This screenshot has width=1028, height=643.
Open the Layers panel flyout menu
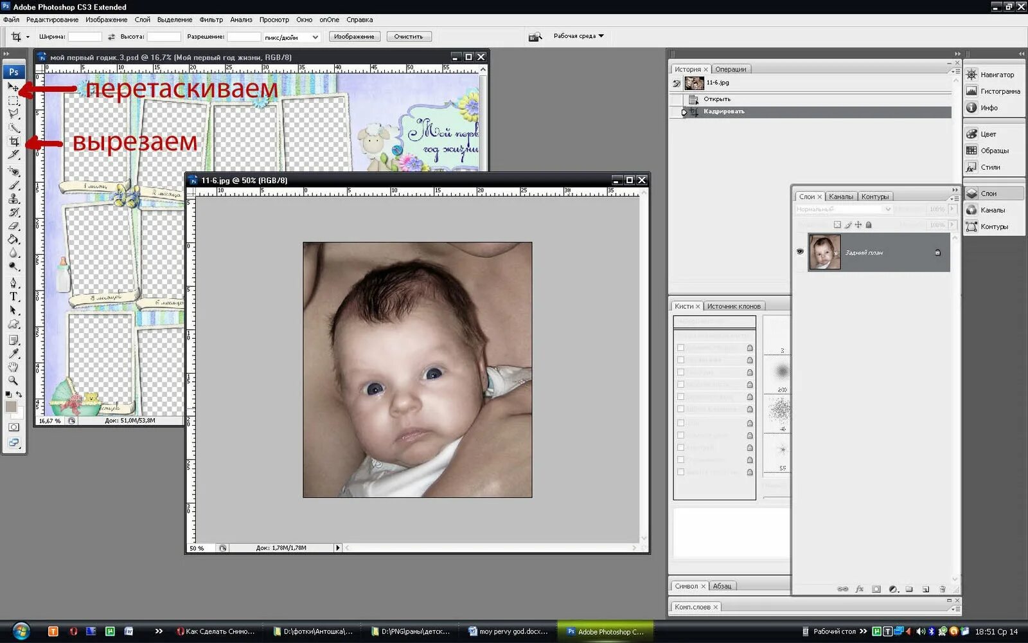coord(955,198)
